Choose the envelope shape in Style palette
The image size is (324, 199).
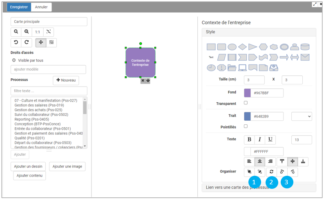coord(305,57)
